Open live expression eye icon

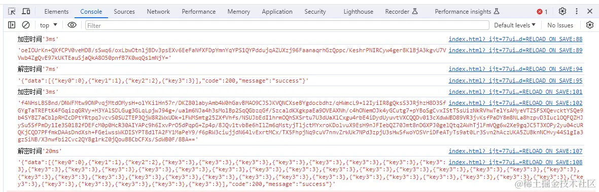pos(72,25)
